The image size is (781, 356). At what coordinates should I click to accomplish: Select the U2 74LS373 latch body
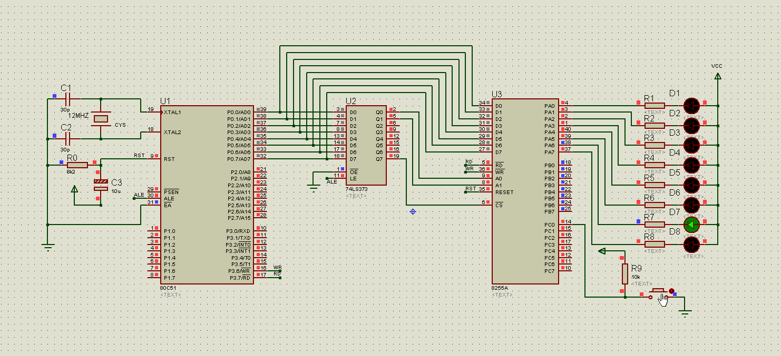point(366,145)
